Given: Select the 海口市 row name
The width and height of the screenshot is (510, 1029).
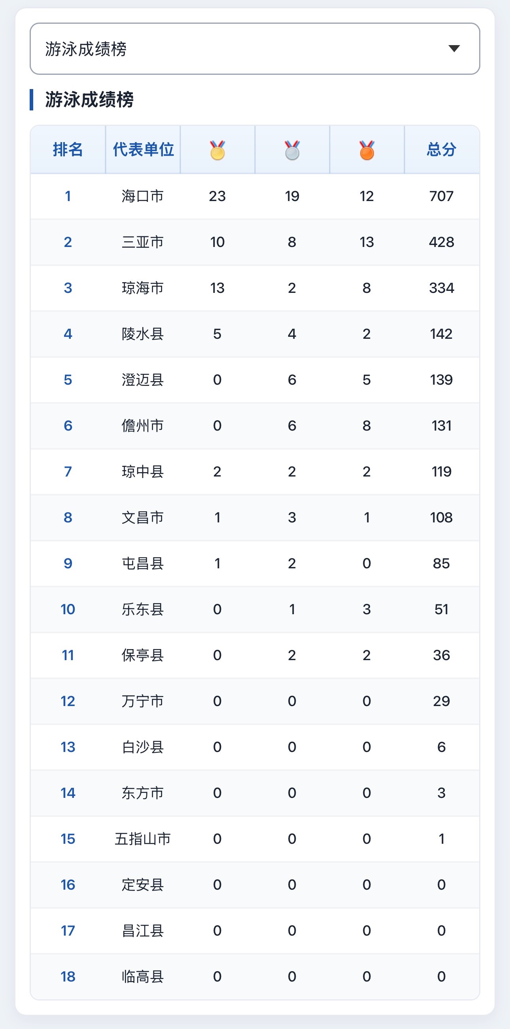Looking at the screenshot, I should [x=142, y=196].
